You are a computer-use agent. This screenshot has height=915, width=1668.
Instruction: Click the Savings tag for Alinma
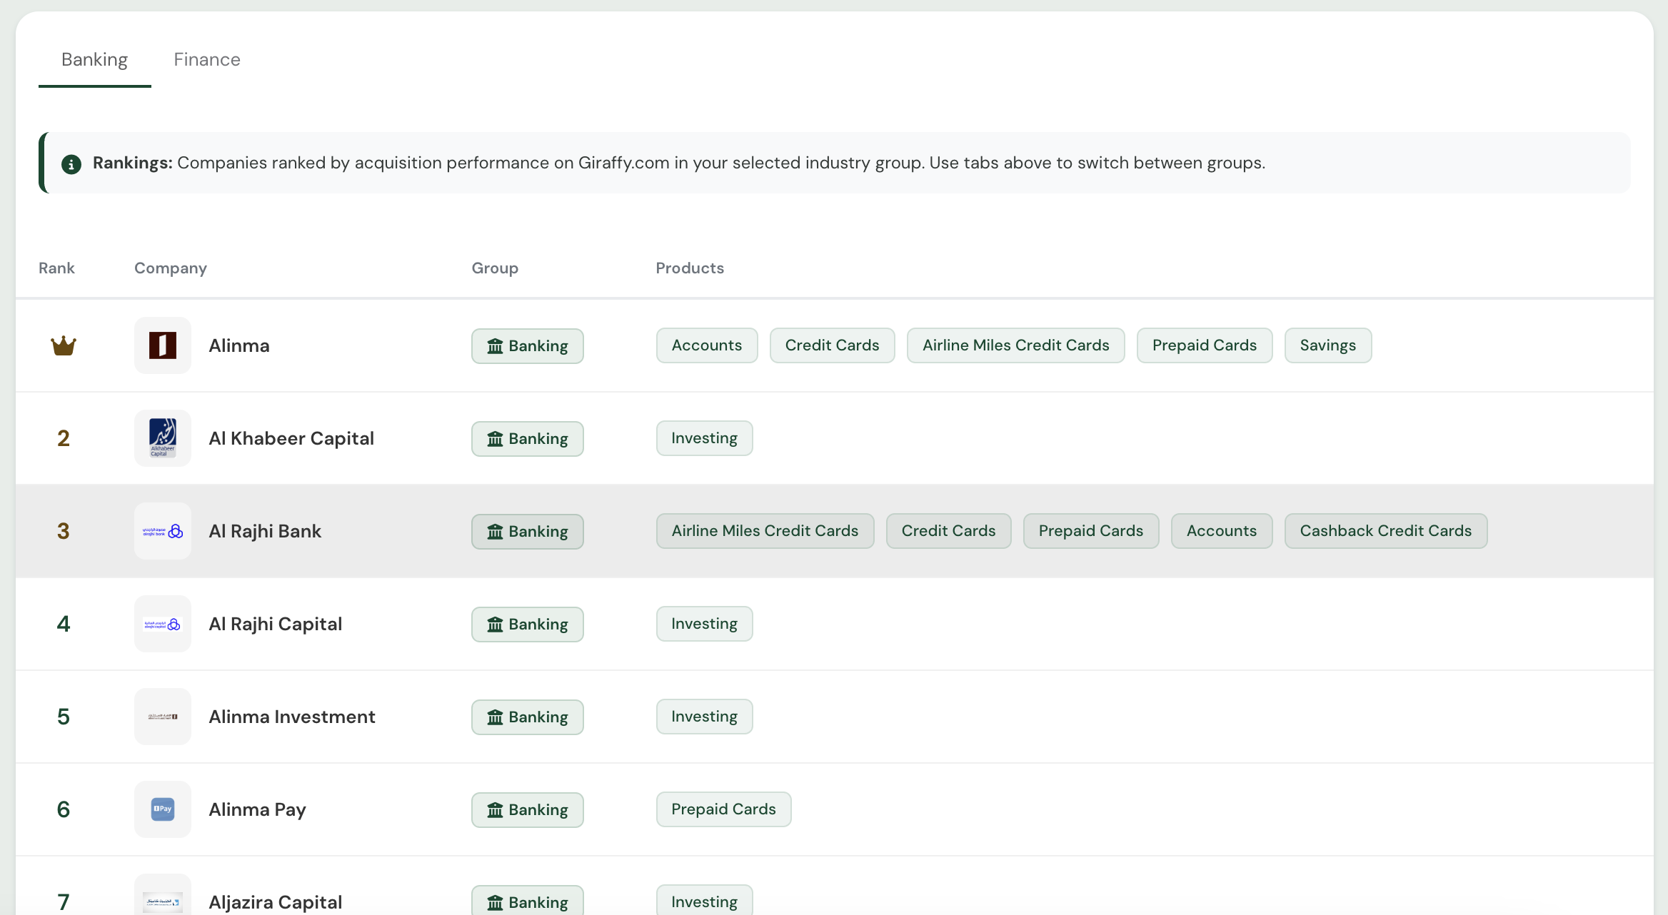(1327, 345)
